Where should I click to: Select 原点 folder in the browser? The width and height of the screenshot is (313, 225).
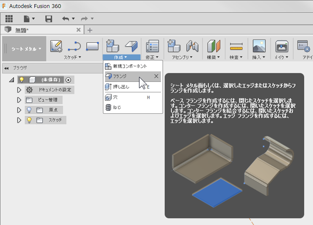click(53, 110)
